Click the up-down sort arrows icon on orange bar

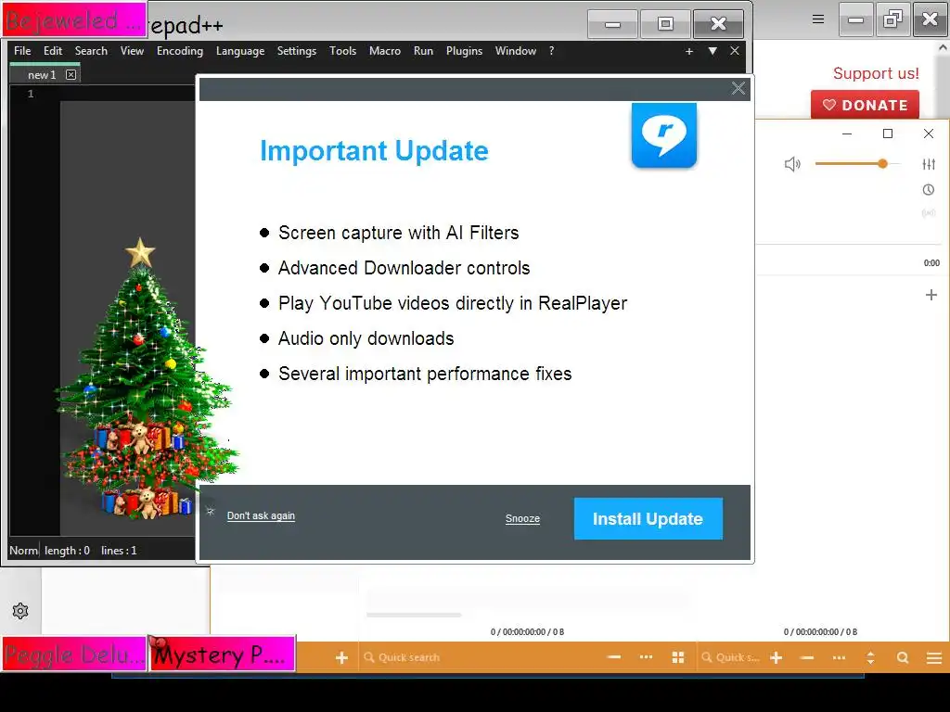(x=870, y=657)
